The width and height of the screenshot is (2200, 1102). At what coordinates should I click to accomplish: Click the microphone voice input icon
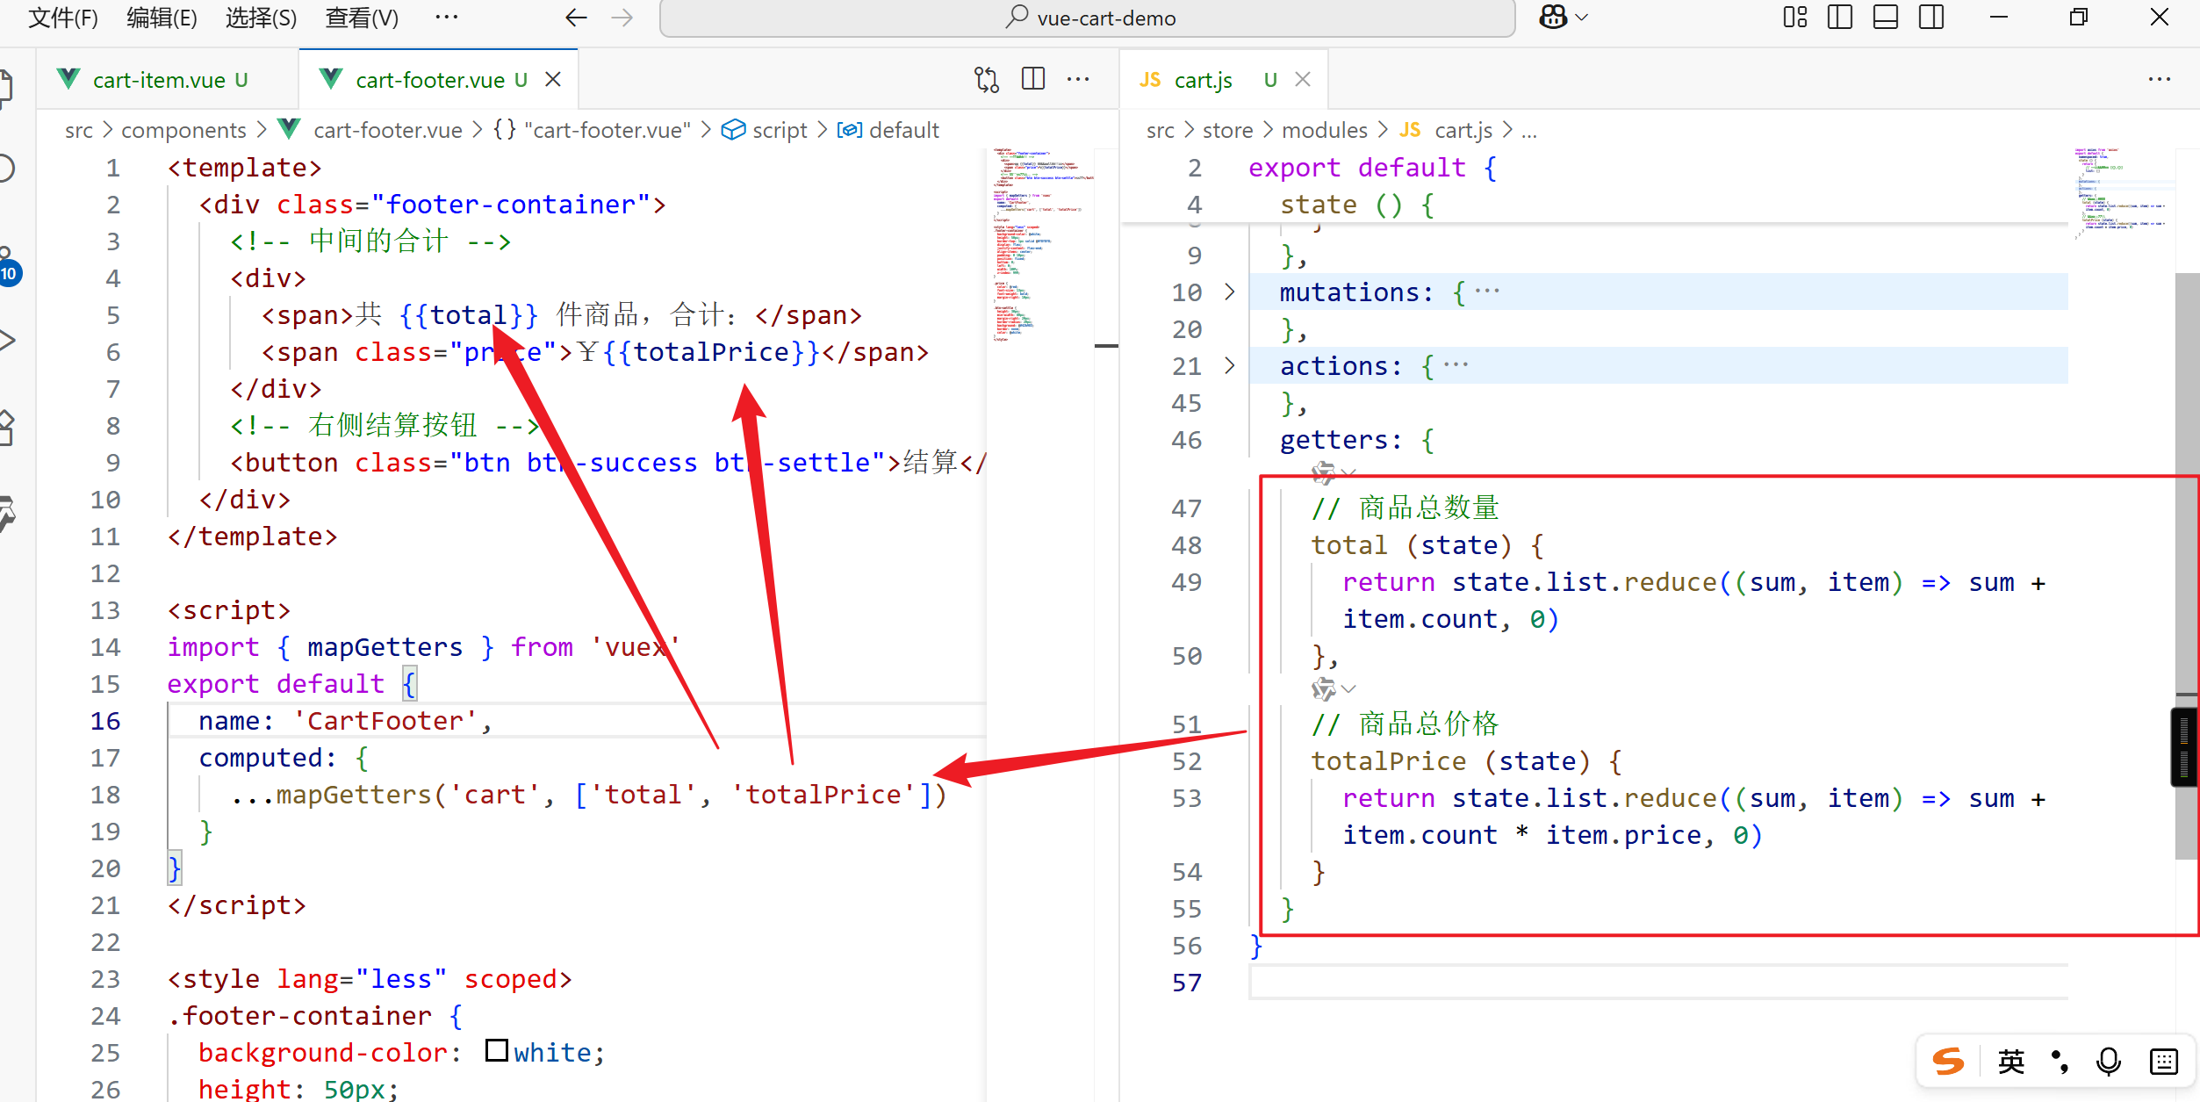click(x=2108, y=1061)
